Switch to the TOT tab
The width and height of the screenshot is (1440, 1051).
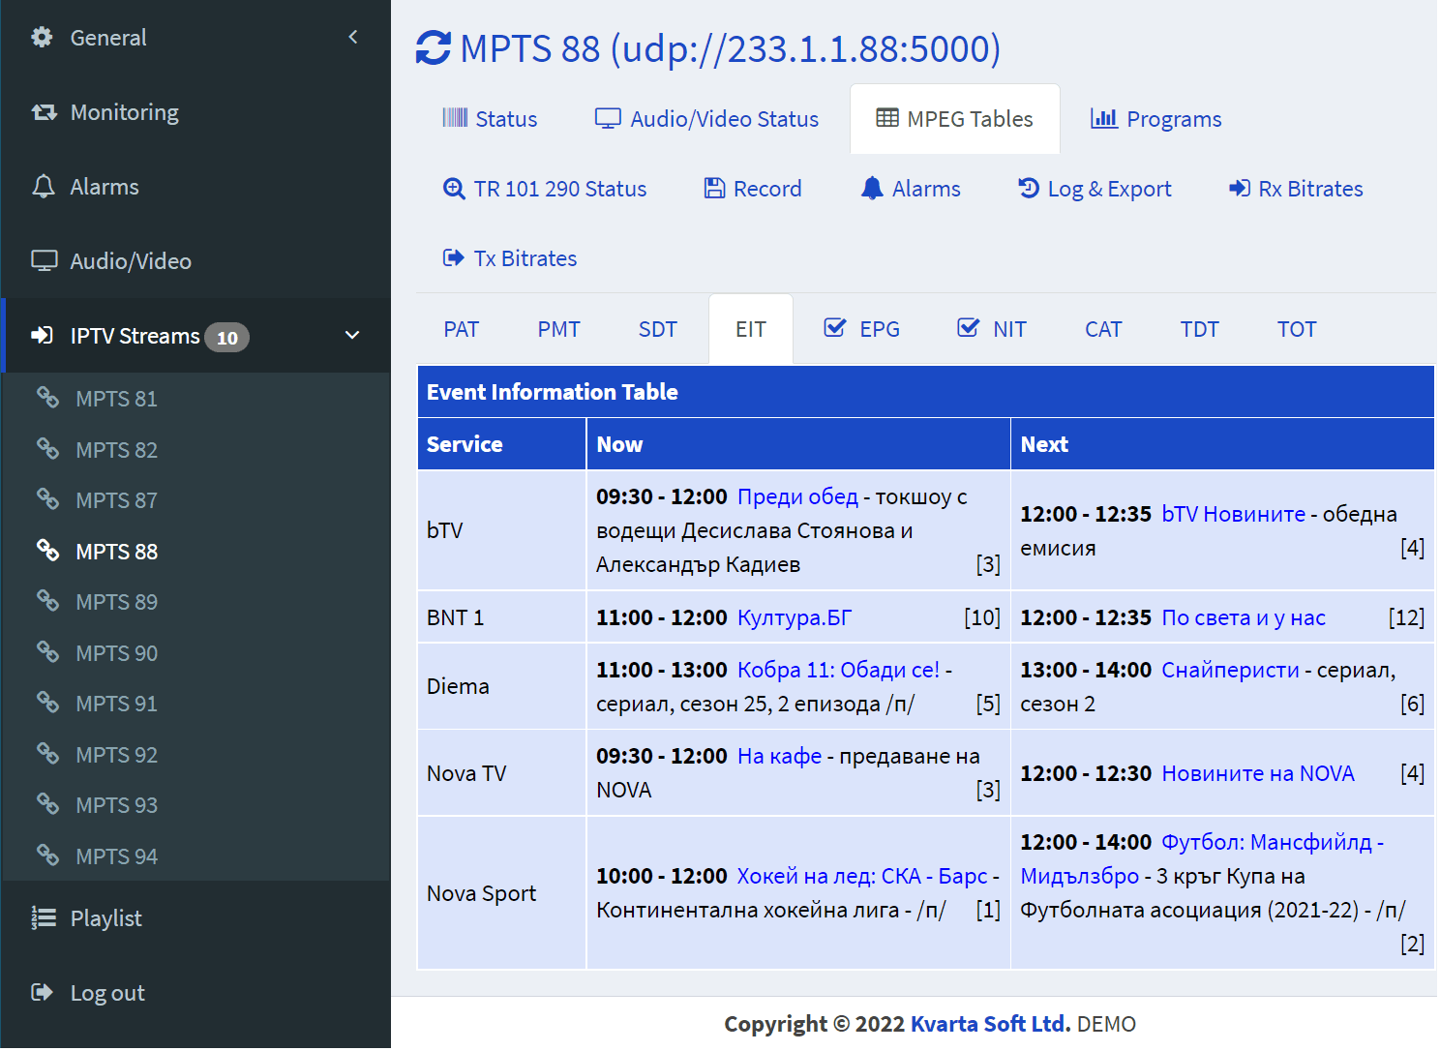(1297, 329)
